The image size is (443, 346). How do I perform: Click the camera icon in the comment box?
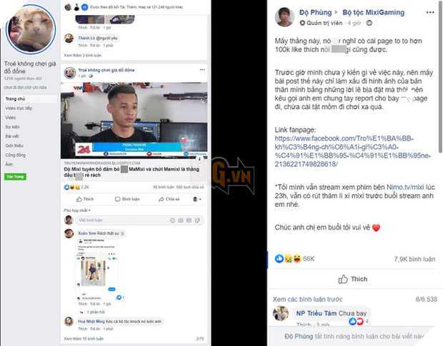click(181, 220)
